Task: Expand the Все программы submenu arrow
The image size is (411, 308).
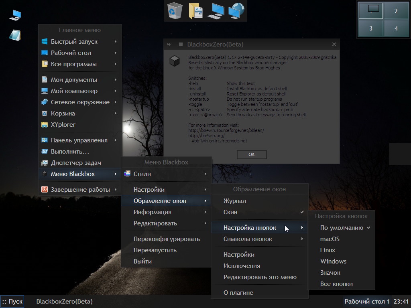Action: point(116,64)
